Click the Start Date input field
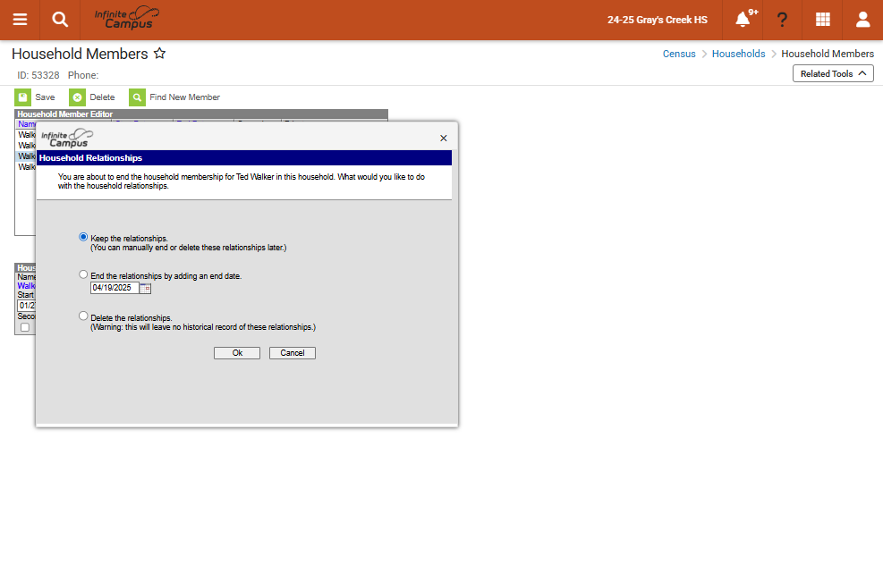The image size is (883, 573). point(27,306)
